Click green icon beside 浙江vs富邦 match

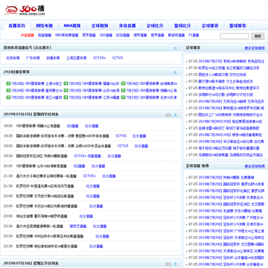[8, 98]
